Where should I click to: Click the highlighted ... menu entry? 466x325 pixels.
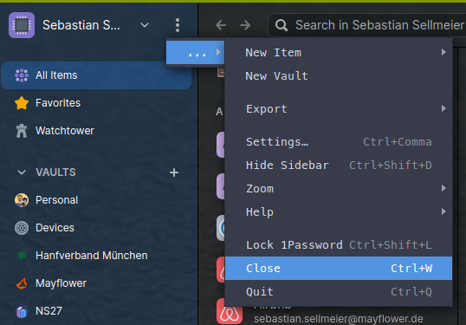(195, 53)
